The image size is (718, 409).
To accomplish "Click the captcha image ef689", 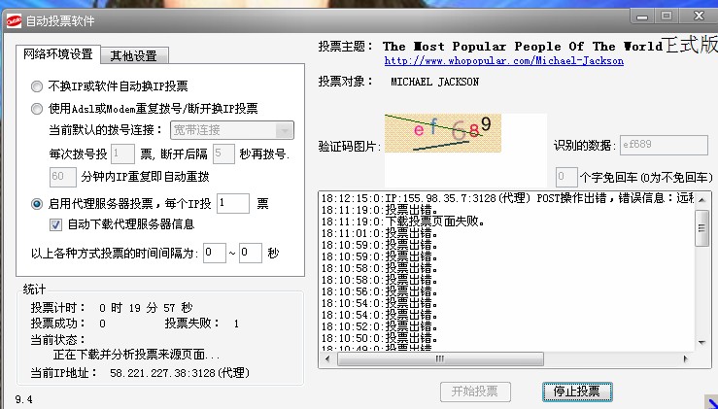I will point(443,133).
